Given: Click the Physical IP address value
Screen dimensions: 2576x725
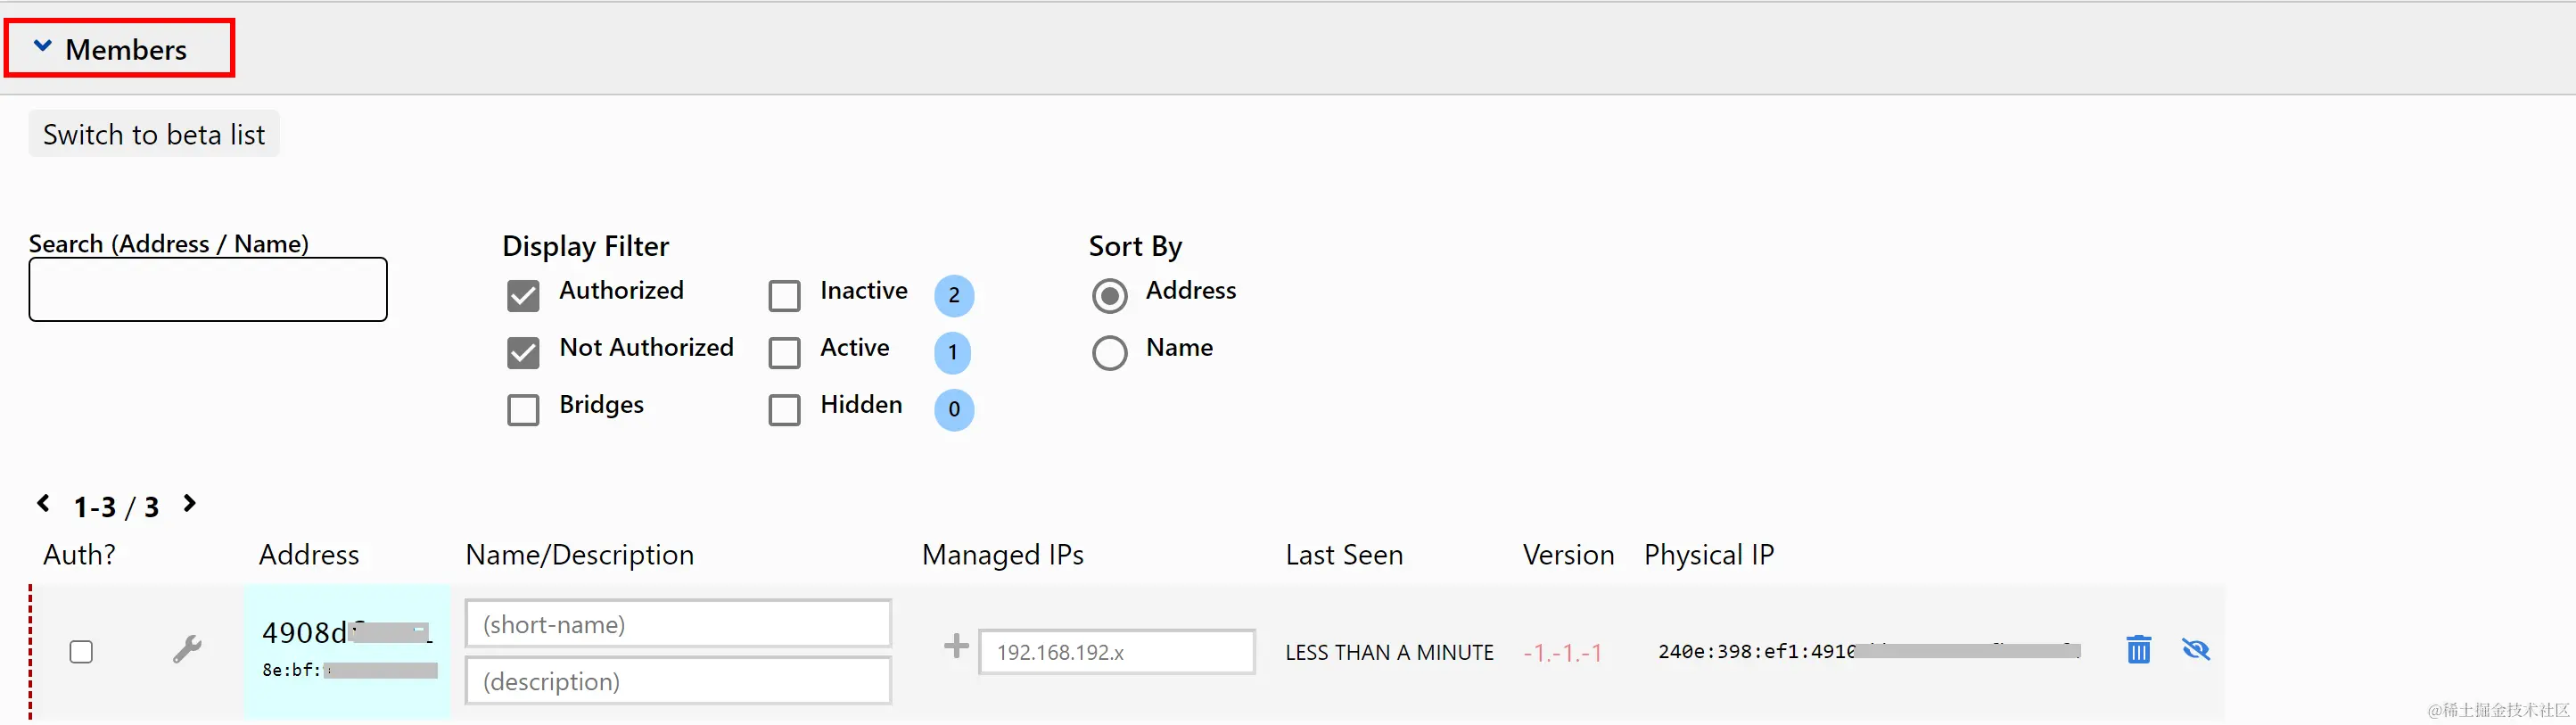Looking at the screenshot, I should coord(1869,651).
